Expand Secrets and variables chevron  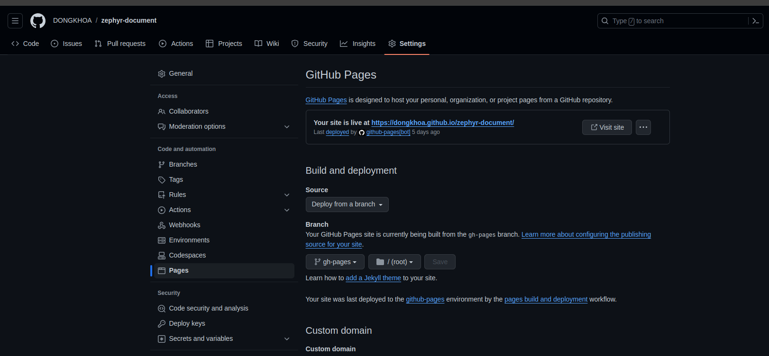tap(287, 339)
